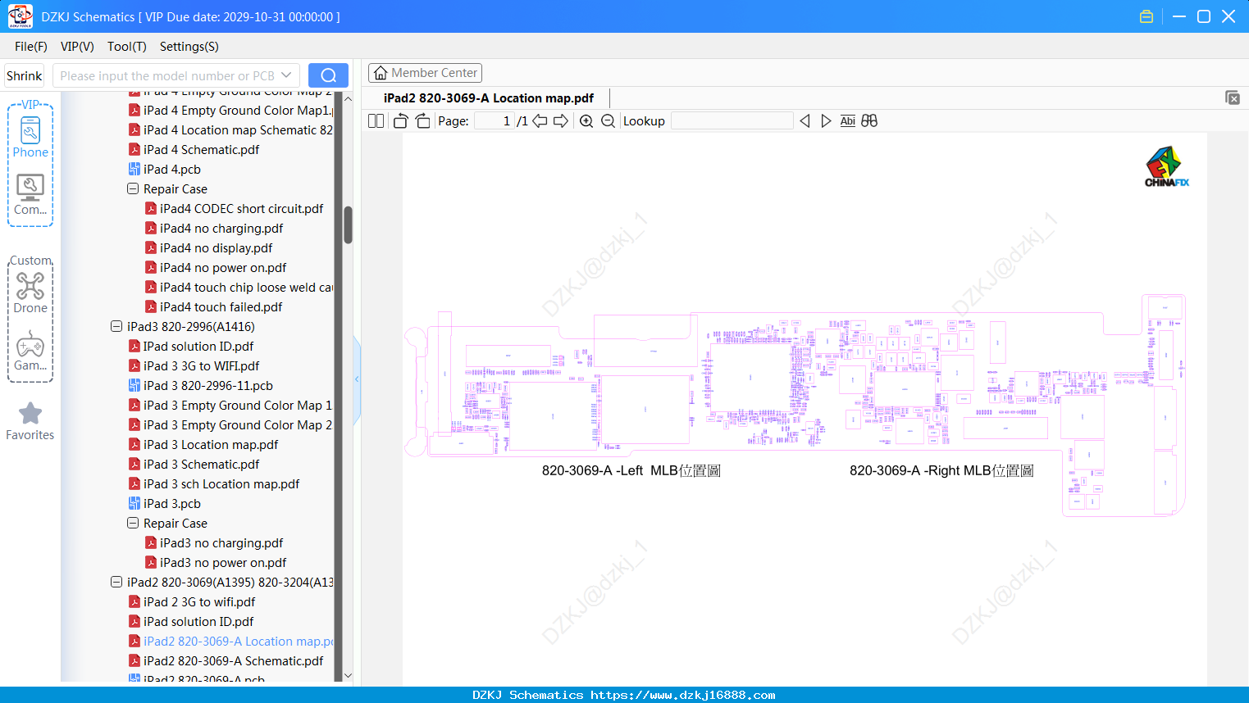Click the Shrink button
The image size is (1249, 703).
click(x=25, y=75)
